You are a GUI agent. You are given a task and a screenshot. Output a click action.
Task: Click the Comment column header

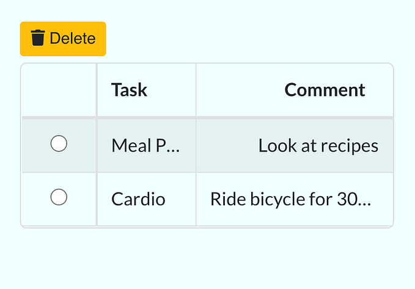325,90
